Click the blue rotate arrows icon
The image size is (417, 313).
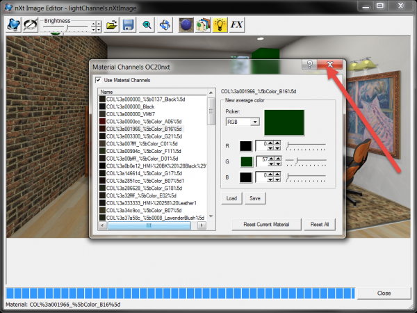tap(165, 25)
